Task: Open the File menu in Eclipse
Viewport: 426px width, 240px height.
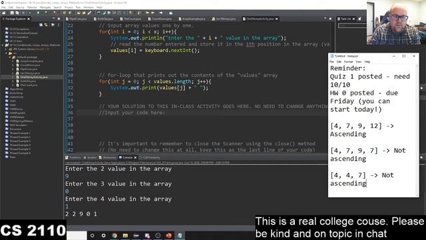Action: pos(3,7)
